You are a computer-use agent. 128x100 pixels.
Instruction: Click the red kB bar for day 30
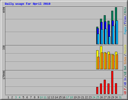116,89
